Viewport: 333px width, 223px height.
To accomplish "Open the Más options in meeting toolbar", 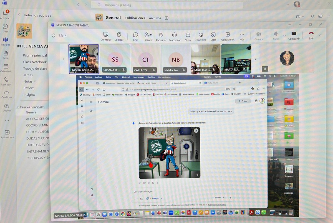I will pyautogui.click(x=242, y=36).
